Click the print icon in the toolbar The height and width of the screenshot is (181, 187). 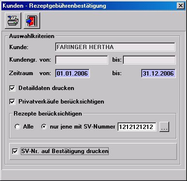click(x=13, y=21)
